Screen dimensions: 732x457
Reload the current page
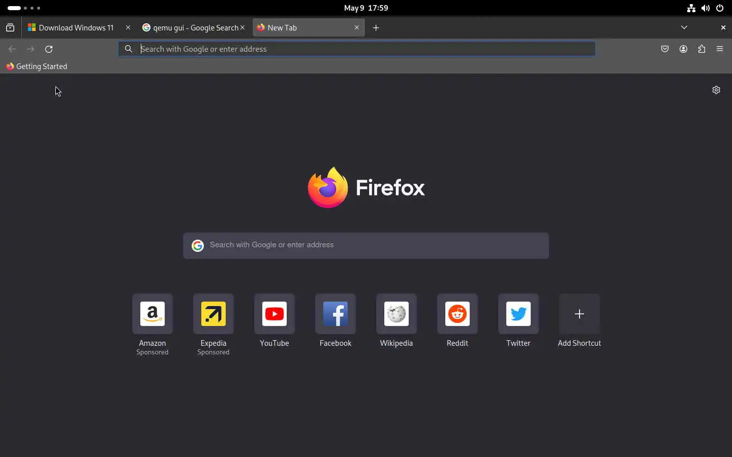click(49, 49)
